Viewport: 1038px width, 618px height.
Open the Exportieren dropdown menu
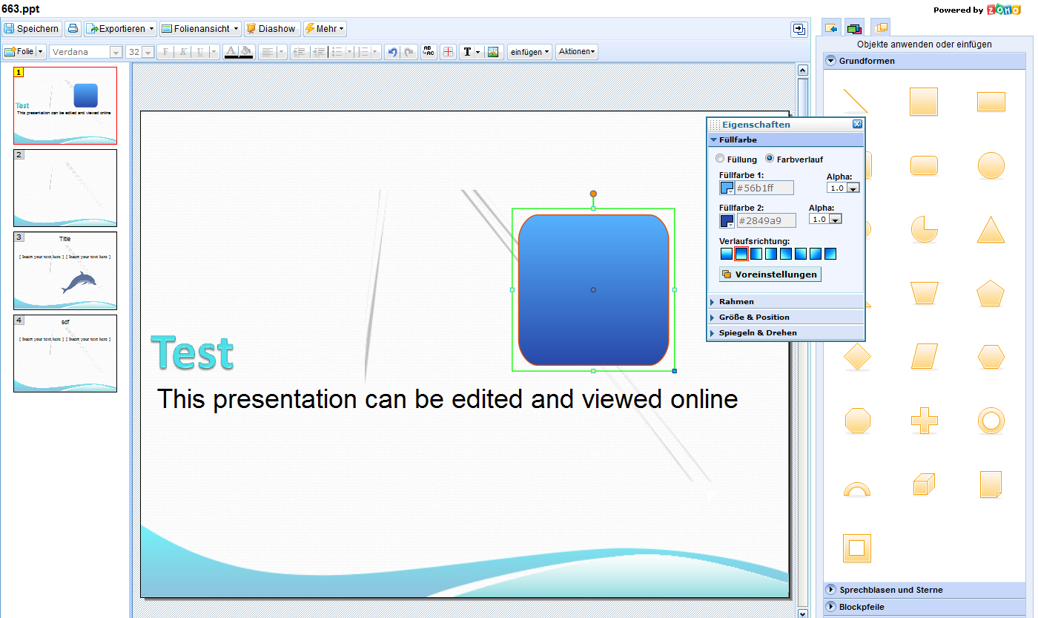tap(120, 29)
